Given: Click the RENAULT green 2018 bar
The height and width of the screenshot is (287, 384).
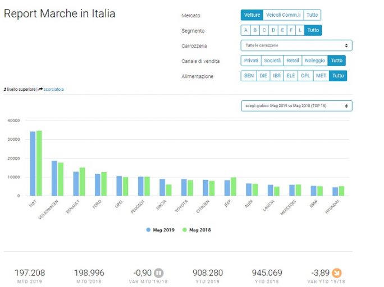Looking at the screenshot, I should [x=83, y=182].
